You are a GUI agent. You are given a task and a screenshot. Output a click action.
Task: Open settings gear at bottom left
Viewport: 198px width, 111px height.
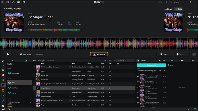tap(9, 109)
